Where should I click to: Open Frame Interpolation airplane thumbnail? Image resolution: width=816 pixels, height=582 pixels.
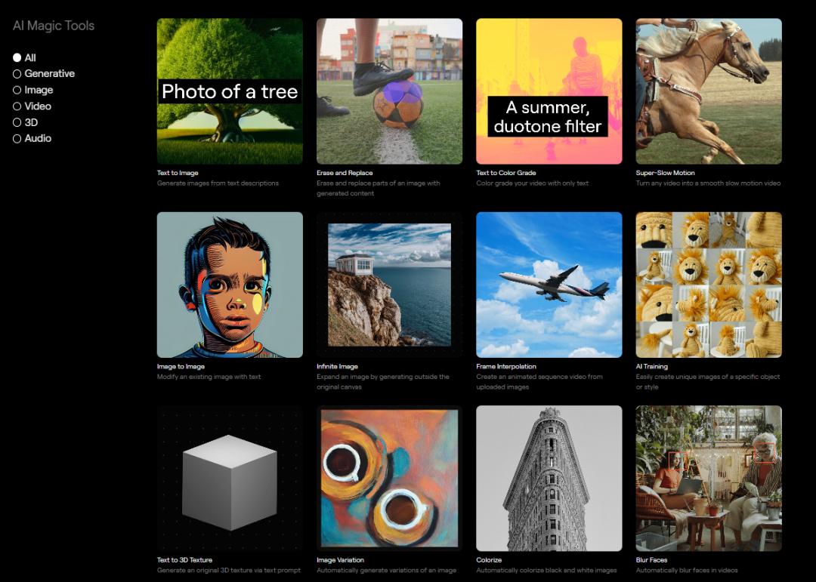click(x=549, y=285)
